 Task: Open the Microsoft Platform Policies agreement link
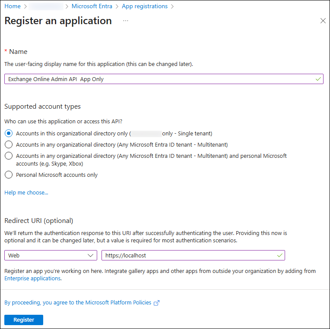tap(78, 303)
